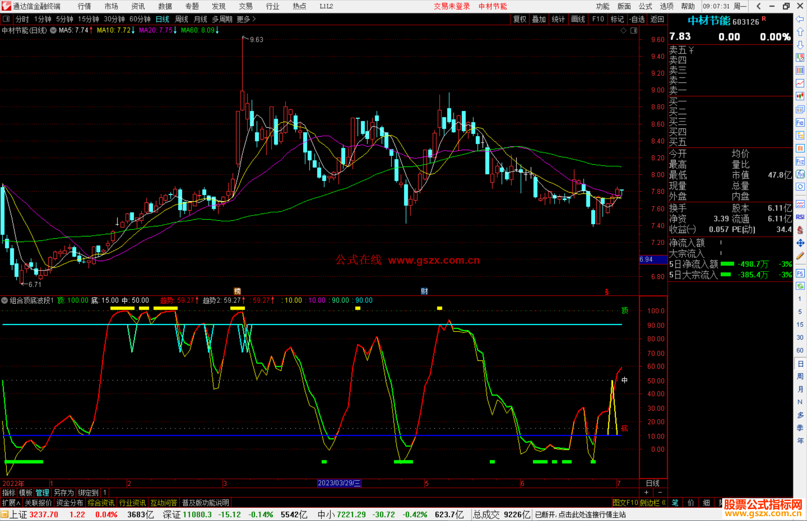Viewport: 807px width, 521px height.
Task: Click the F5 chart switch sidebar icon
Action: click(800, 273)
